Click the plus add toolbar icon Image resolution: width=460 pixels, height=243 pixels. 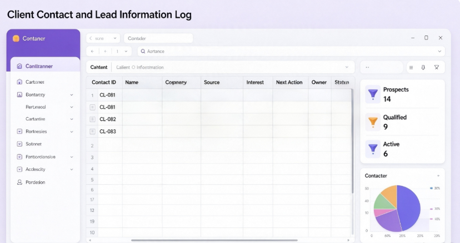[x=105, y=51]
